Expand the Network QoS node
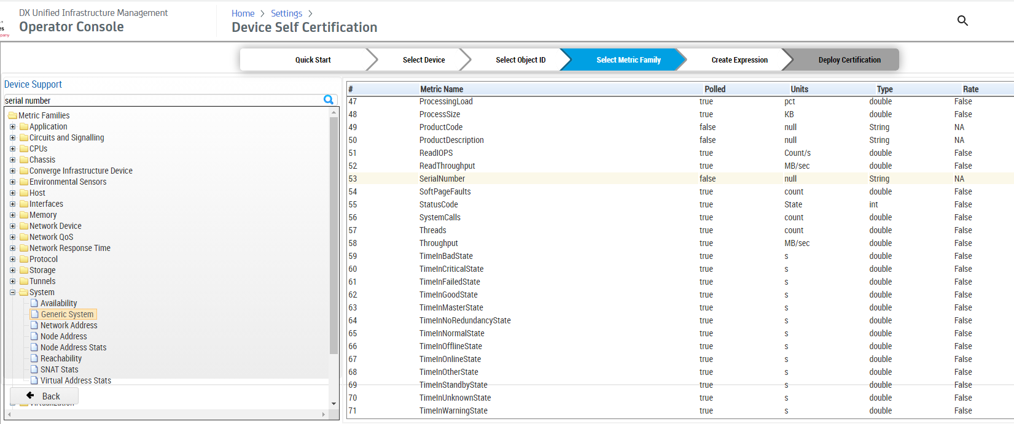The height and width of the screenshot is (424, 1014). [x=12, y=237]
